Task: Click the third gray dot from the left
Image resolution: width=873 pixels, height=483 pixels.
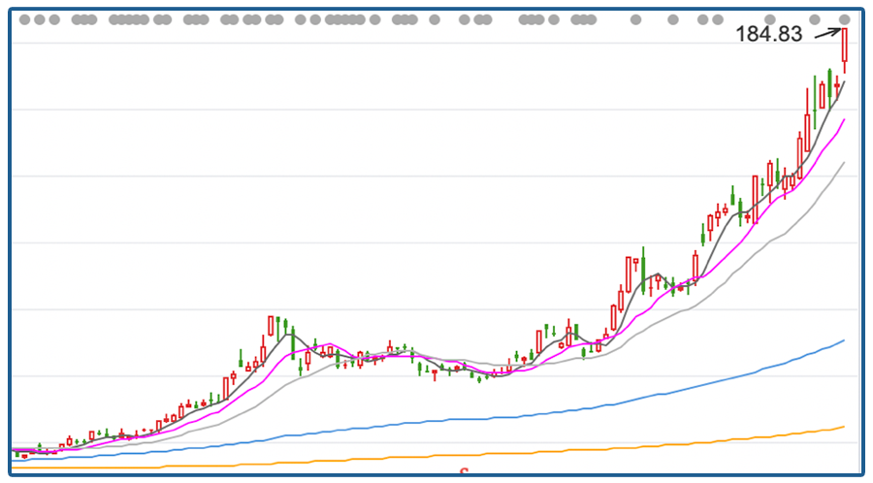Action: [54, 19]
